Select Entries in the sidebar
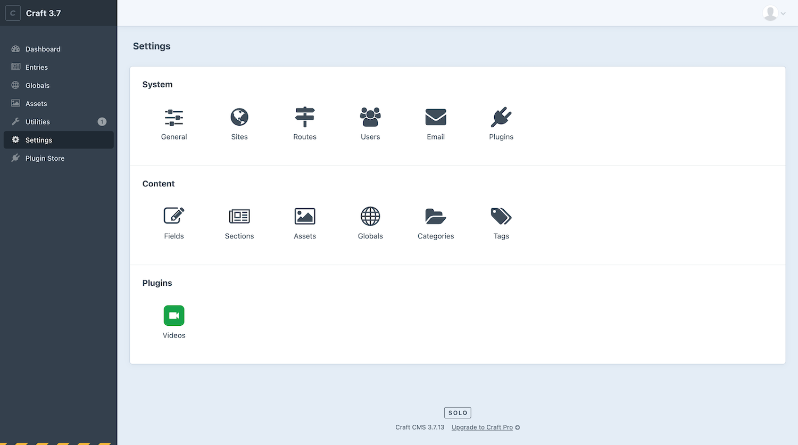 [36, 67]
